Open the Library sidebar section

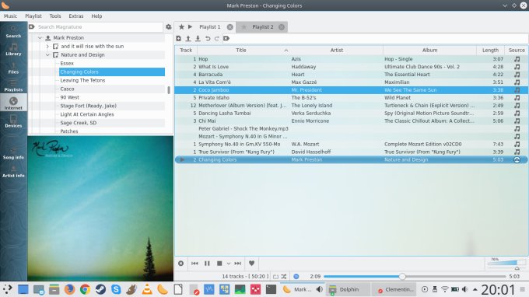[x=13, y=49]
